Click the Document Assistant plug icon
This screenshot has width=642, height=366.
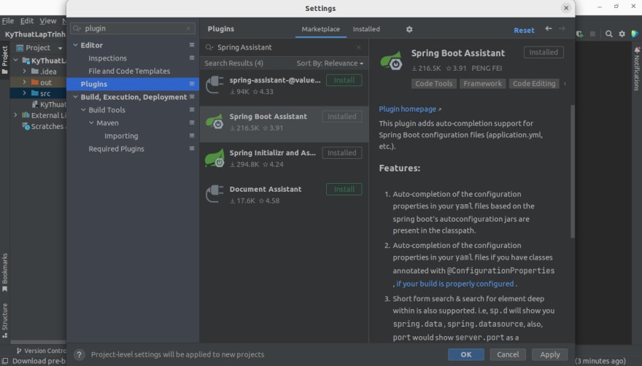coord(214,195)
